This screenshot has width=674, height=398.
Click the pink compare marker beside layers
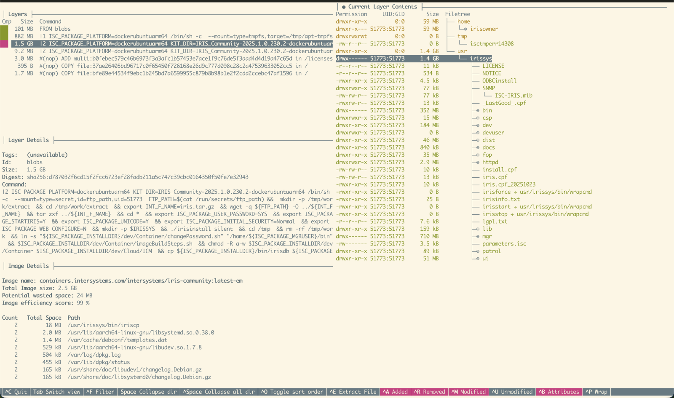point(4,44)
